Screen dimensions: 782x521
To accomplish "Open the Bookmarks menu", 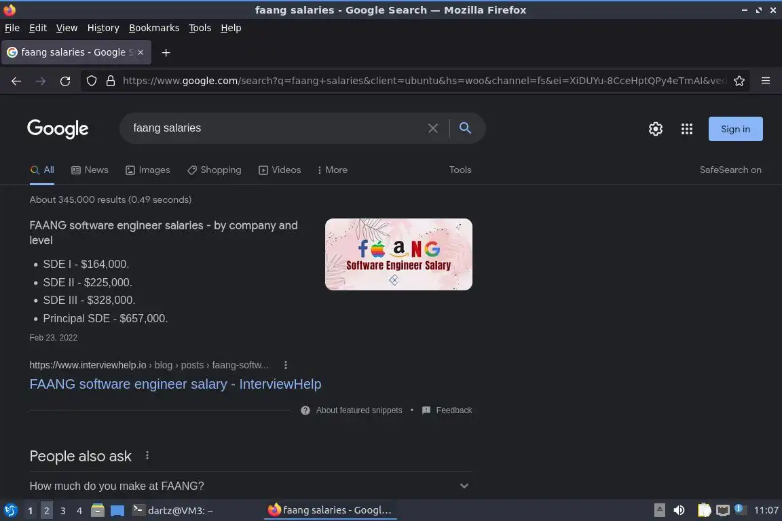I will 154,28.
